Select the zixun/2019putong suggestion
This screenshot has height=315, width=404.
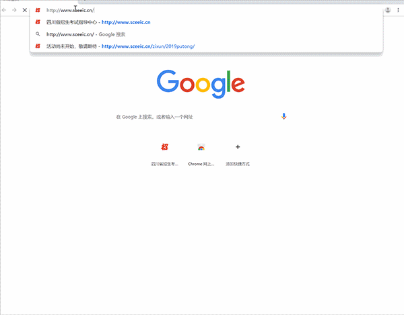point(206,46)
